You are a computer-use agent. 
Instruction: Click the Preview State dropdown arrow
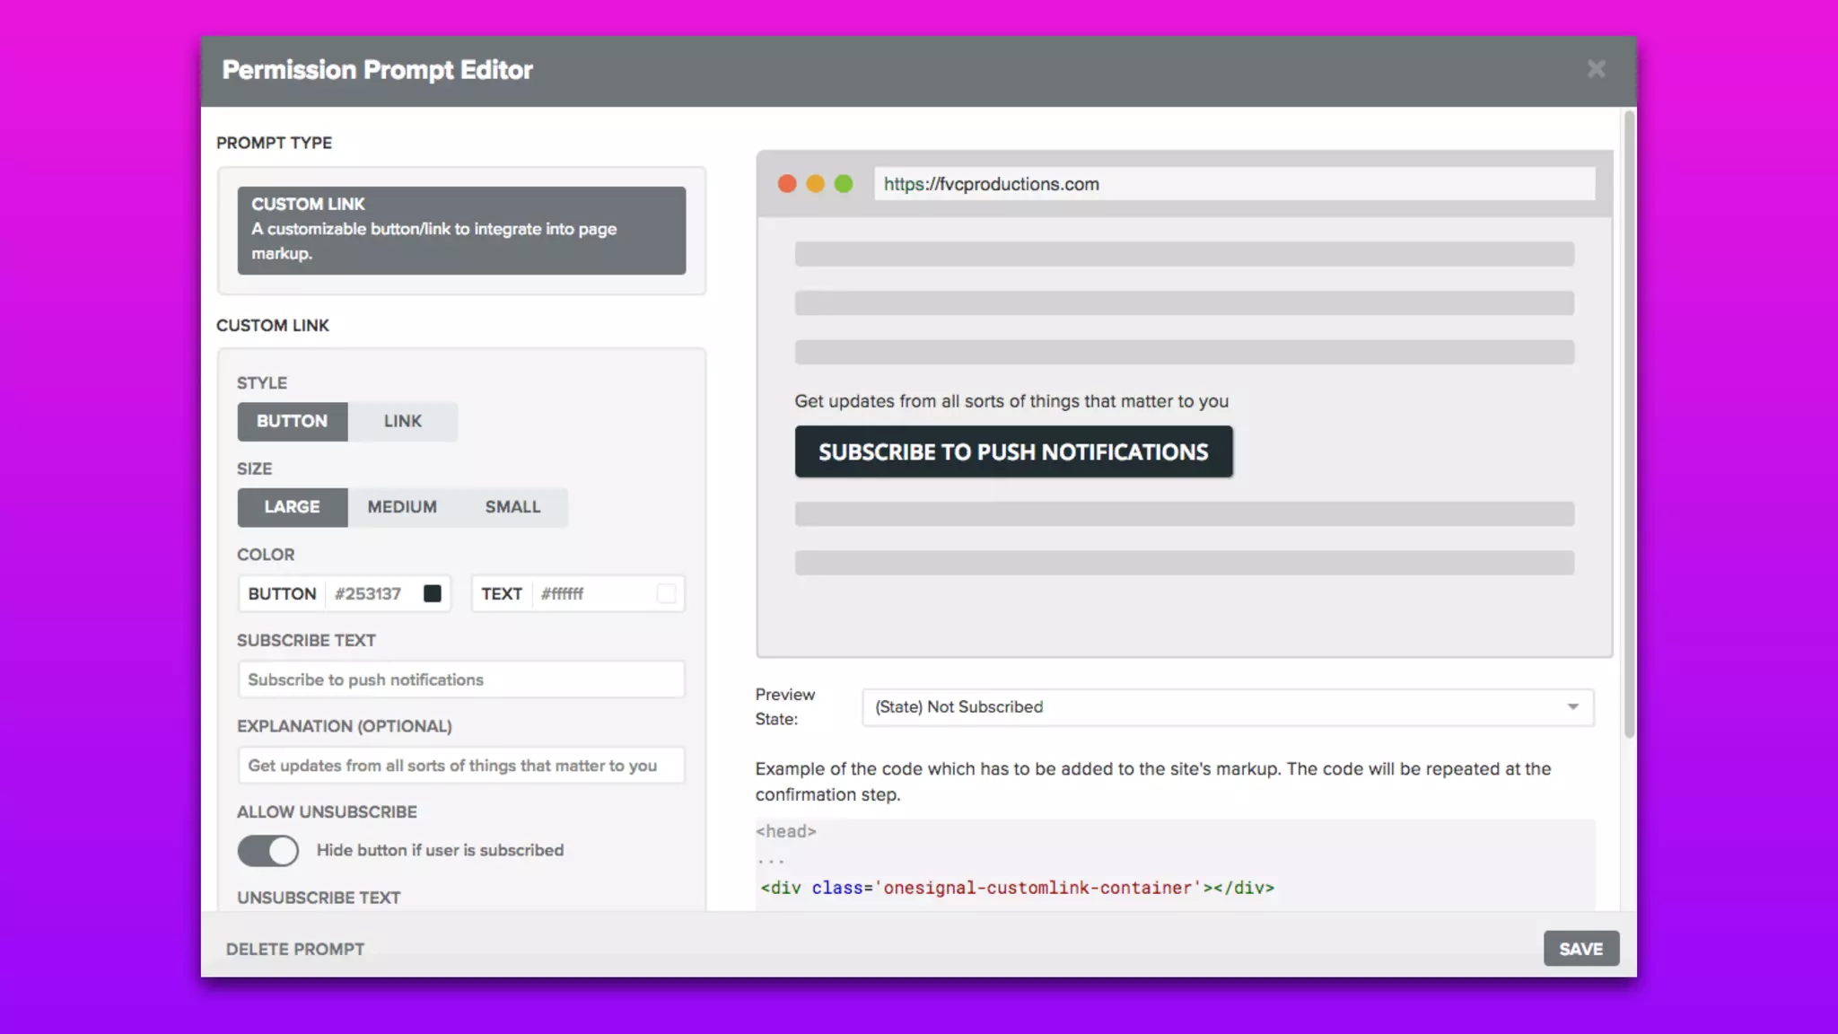click(1572, 707)
